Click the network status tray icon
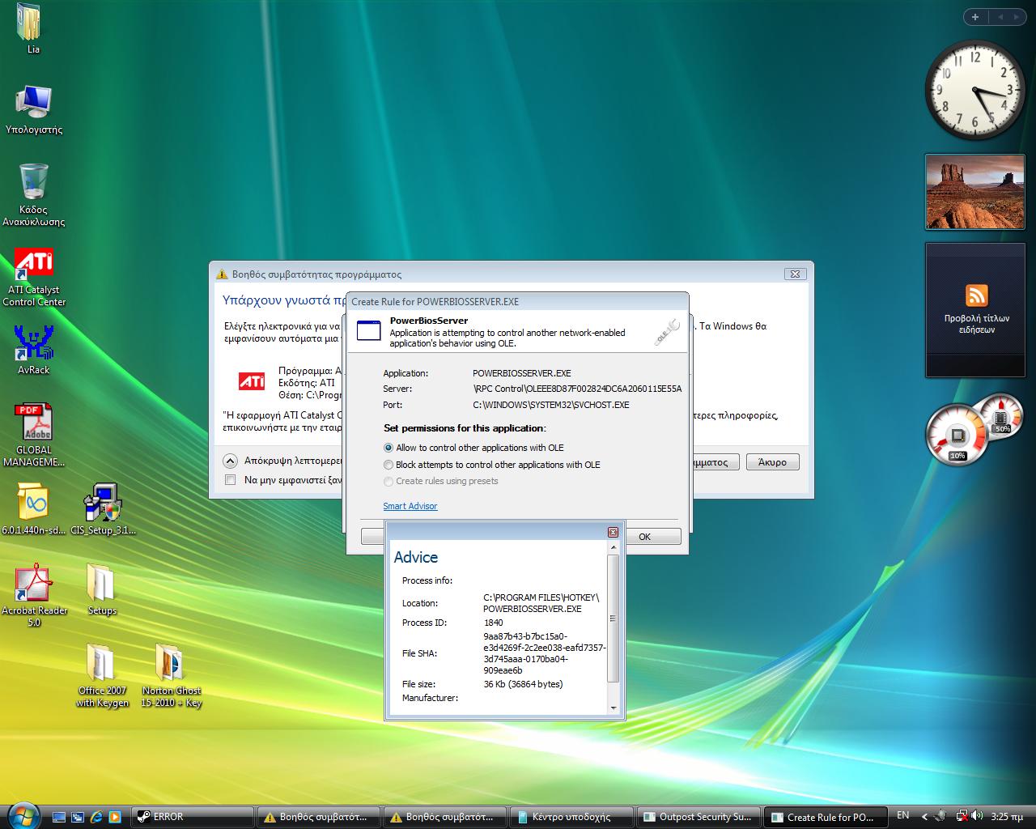1036x829 pixels. (962, 816)
